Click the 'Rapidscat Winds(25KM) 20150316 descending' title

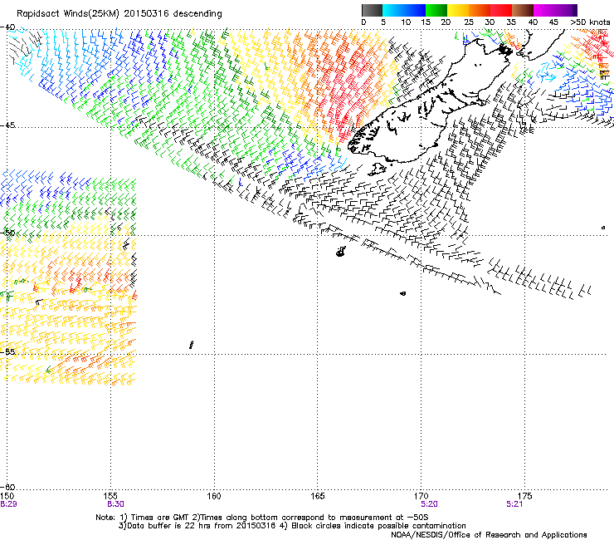point(119,14)
